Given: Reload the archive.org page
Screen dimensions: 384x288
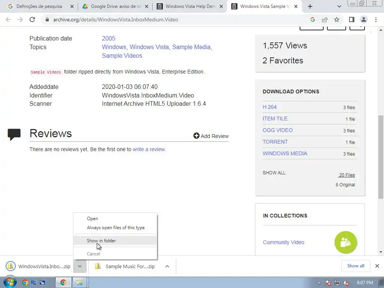Looking at the screenshot, I should [32, 19].
